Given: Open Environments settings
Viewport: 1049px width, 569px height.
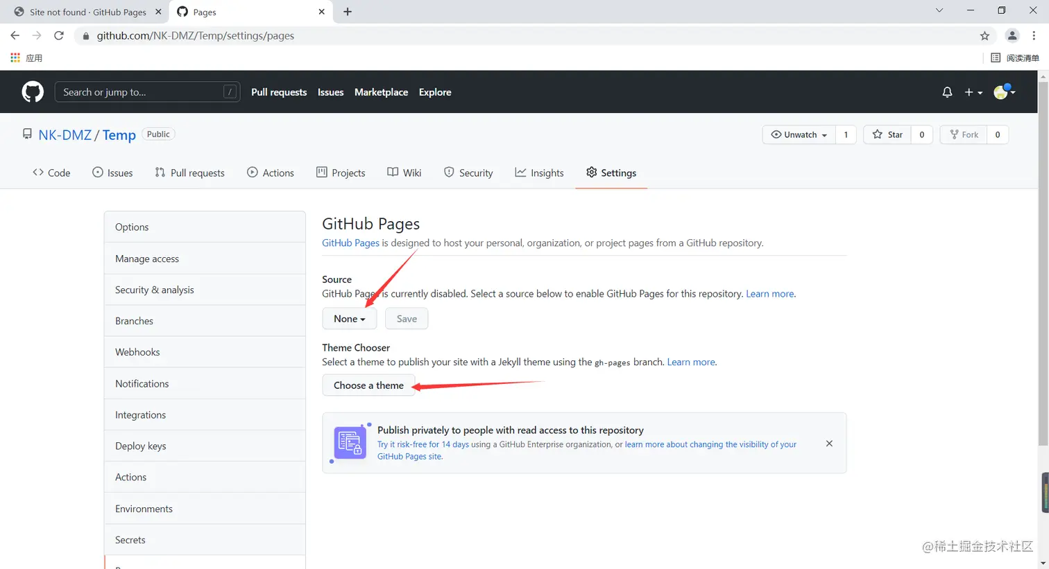Looking at the screenshot, I should click(x=205, y=509).
